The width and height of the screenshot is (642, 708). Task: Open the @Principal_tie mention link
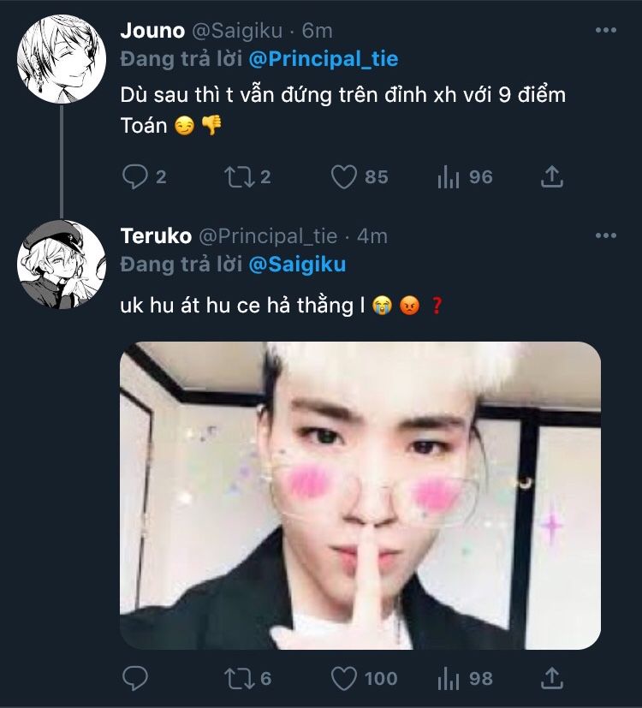[x=324, y=59]
